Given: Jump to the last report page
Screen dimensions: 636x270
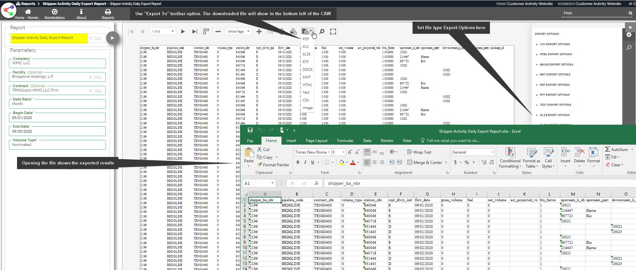Looking at the screenshot, I should tap(194, 32).
